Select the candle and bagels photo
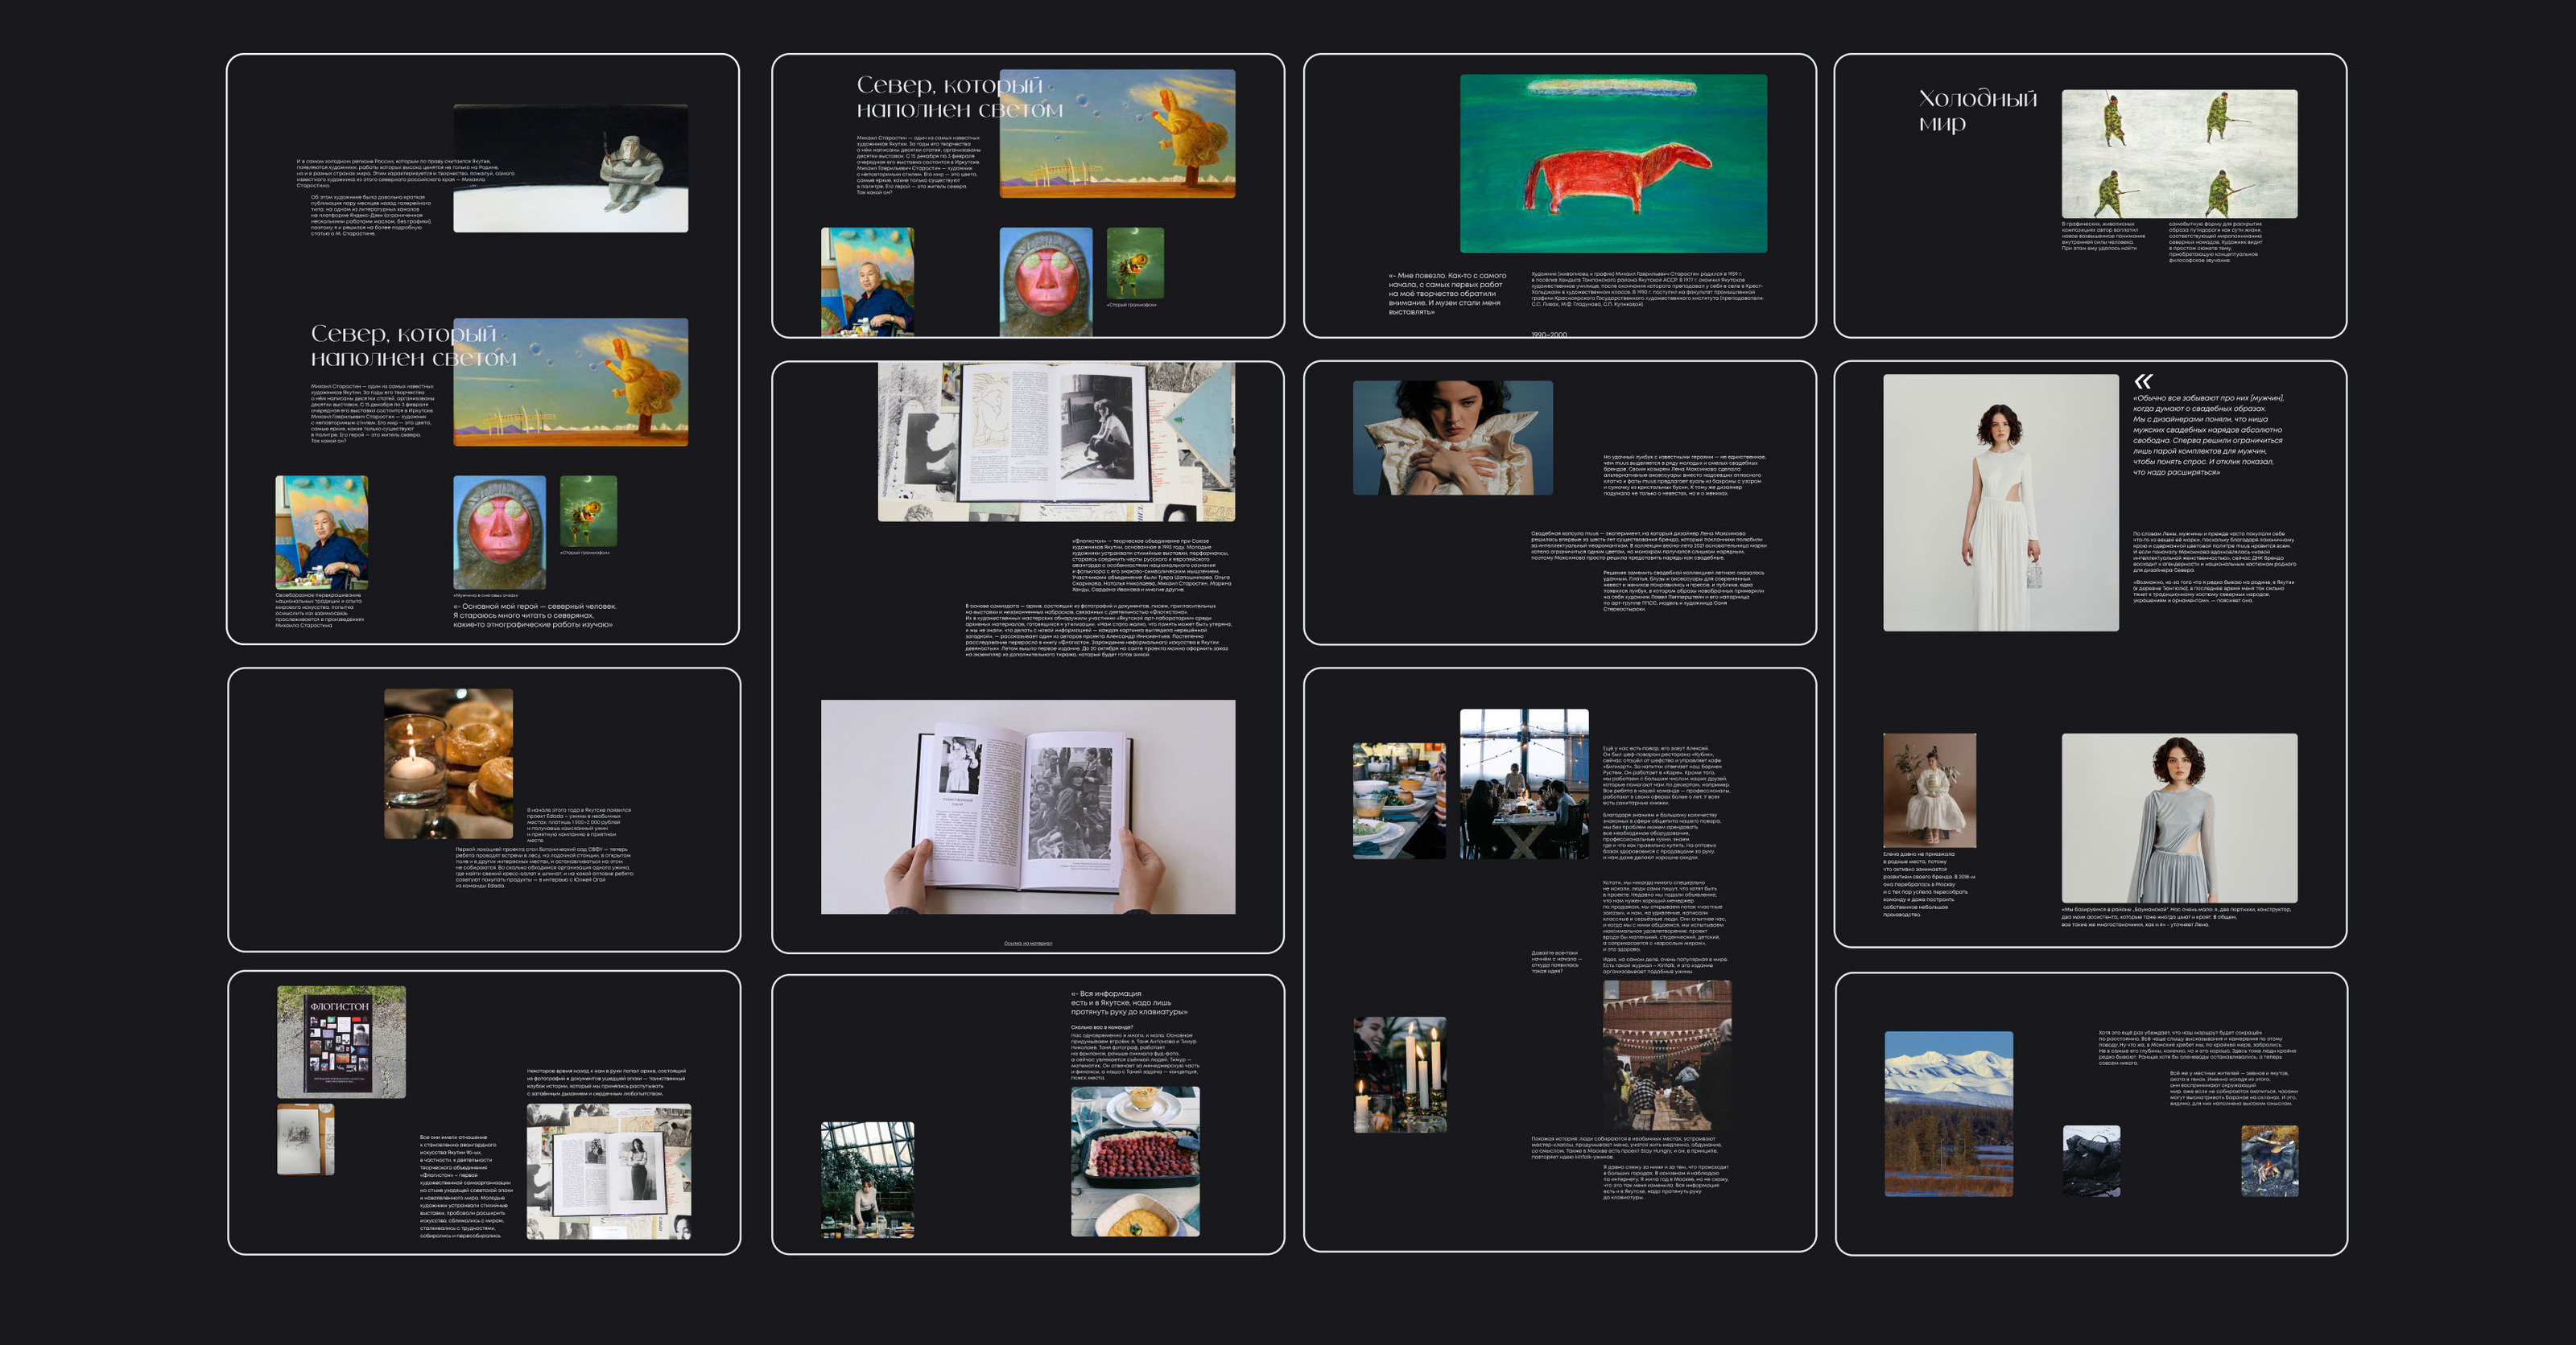The height and width of the screenshot is (1345, 2576). 448,763
